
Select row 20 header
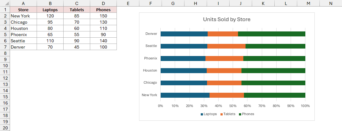click(x=5, y=128)
